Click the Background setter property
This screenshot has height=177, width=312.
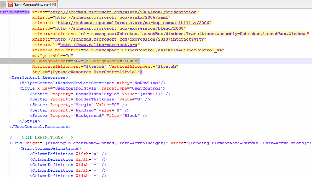(77, 116)
